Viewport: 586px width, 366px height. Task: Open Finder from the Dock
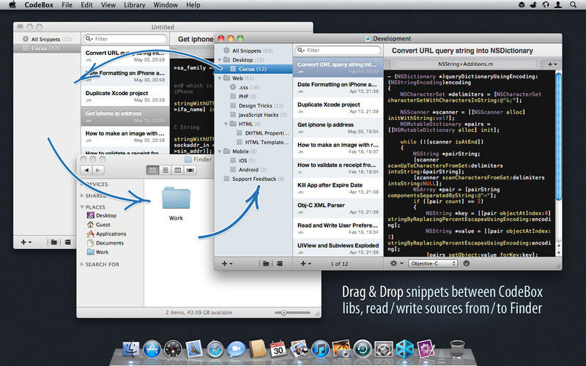(x=131, y=350)
